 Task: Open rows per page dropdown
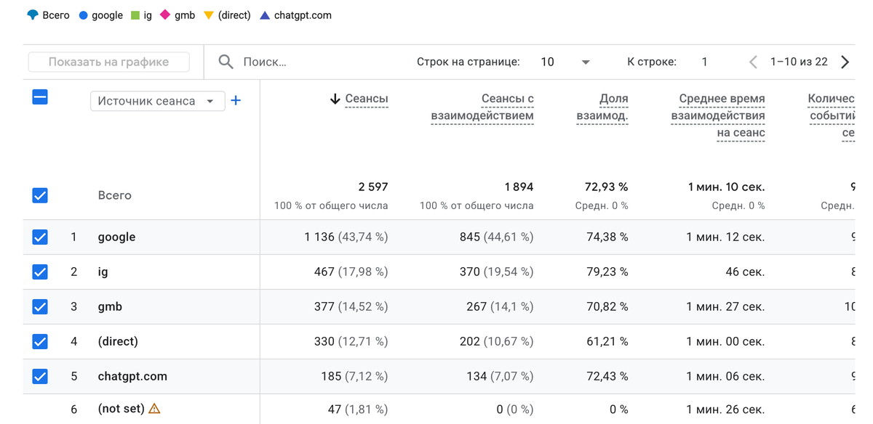565,62
